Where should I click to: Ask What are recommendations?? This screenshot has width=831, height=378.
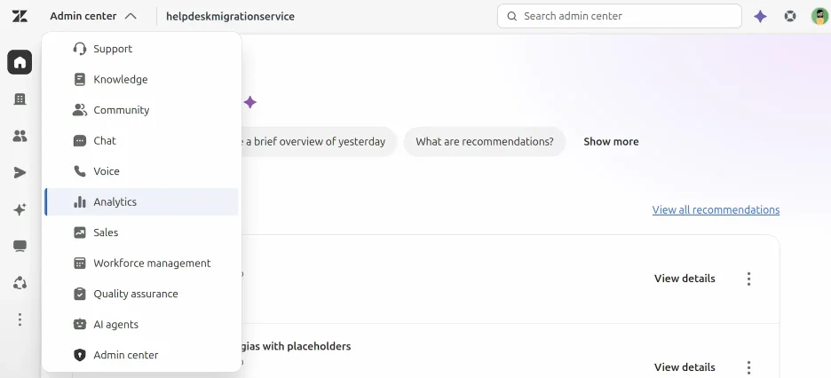485,141
